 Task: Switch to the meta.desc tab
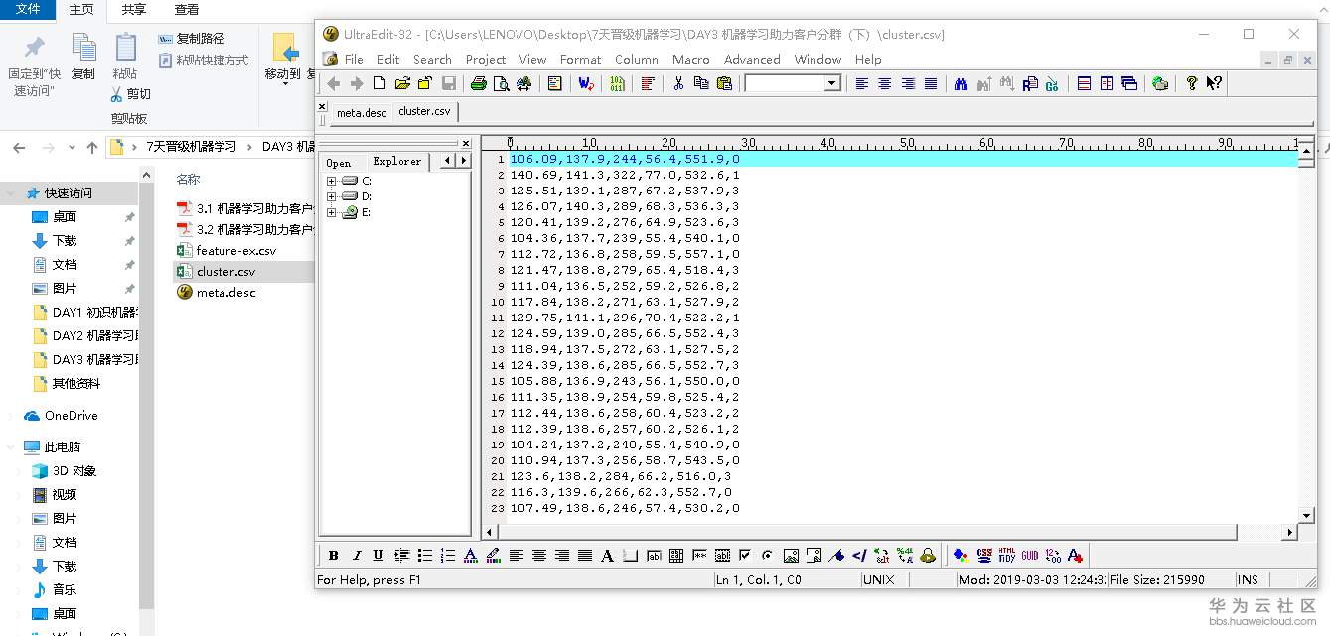(x=362, y=112)
